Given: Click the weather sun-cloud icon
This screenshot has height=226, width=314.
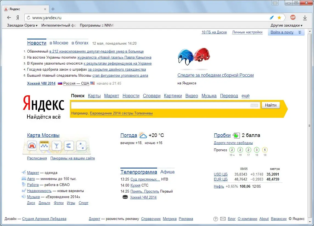Looking at the screenshot, I should pos(143,135).
